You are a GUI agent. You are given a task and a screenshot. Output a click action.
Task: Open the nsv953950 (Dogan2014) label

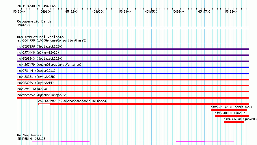(36, 83)
